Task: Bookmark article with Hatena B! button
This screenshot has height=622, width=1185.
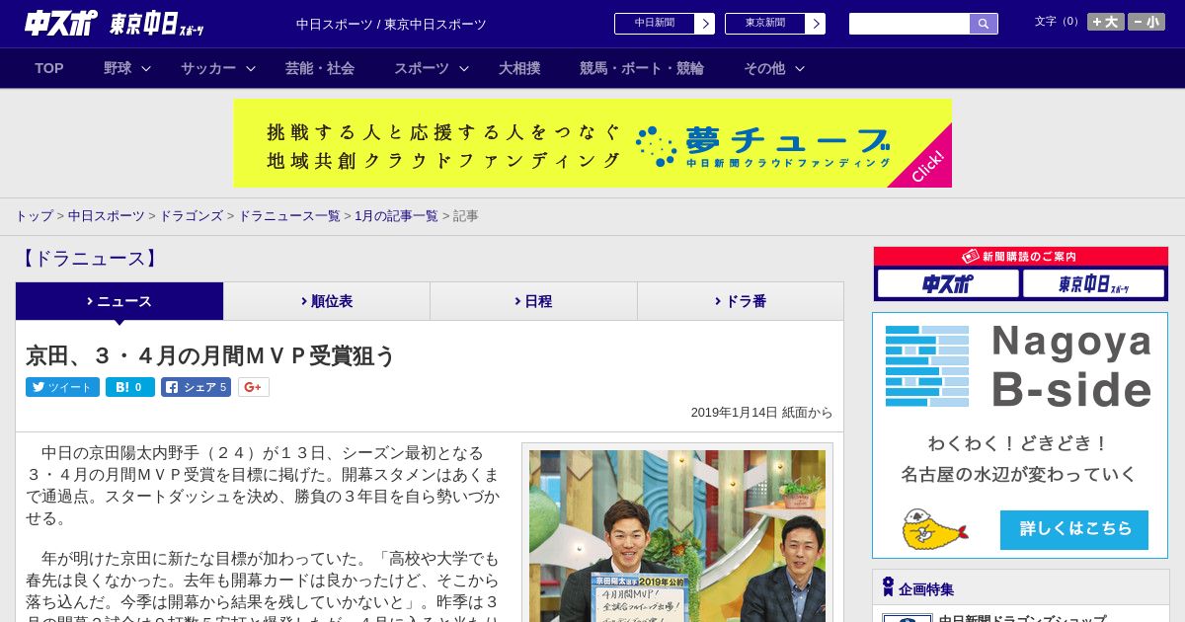Action: (130, 387)
